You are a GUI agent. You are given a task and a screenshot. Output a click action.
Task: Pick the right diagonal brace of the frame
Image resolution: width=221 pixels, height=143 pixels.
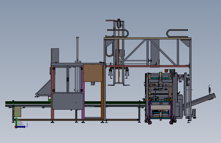point(163,52)
